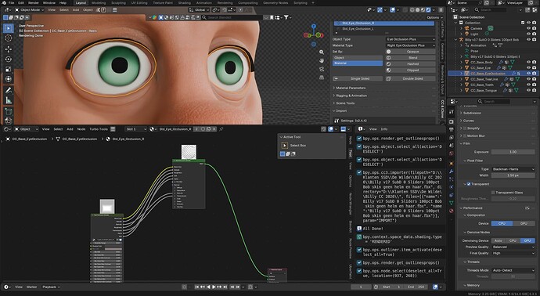Toggle the Simplify checkbox
540x296 pixels.
465,128
